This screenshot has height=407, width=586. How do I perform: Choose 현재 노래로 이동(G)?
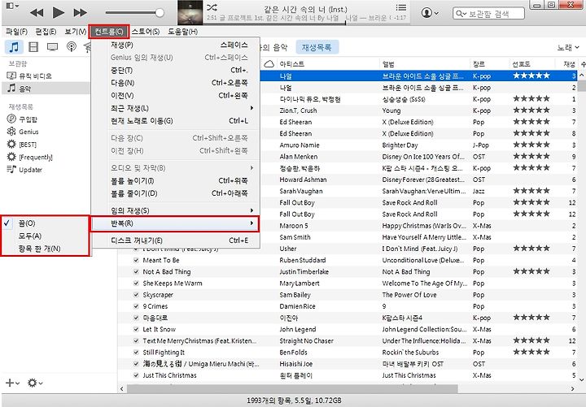(x=175, y=121)
